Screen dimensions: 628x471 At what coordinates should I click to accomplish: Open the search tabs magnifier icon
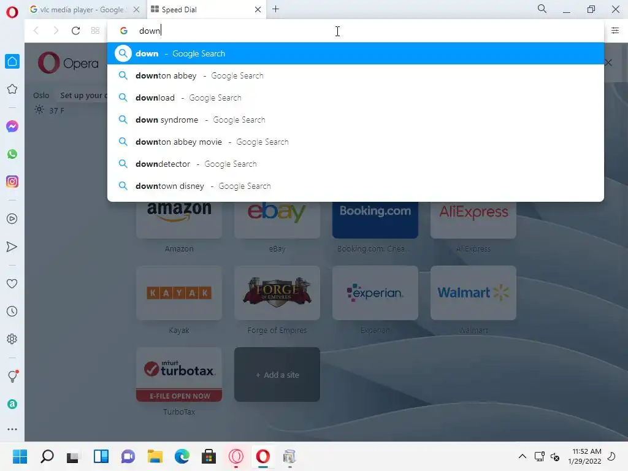click(542, 9)
